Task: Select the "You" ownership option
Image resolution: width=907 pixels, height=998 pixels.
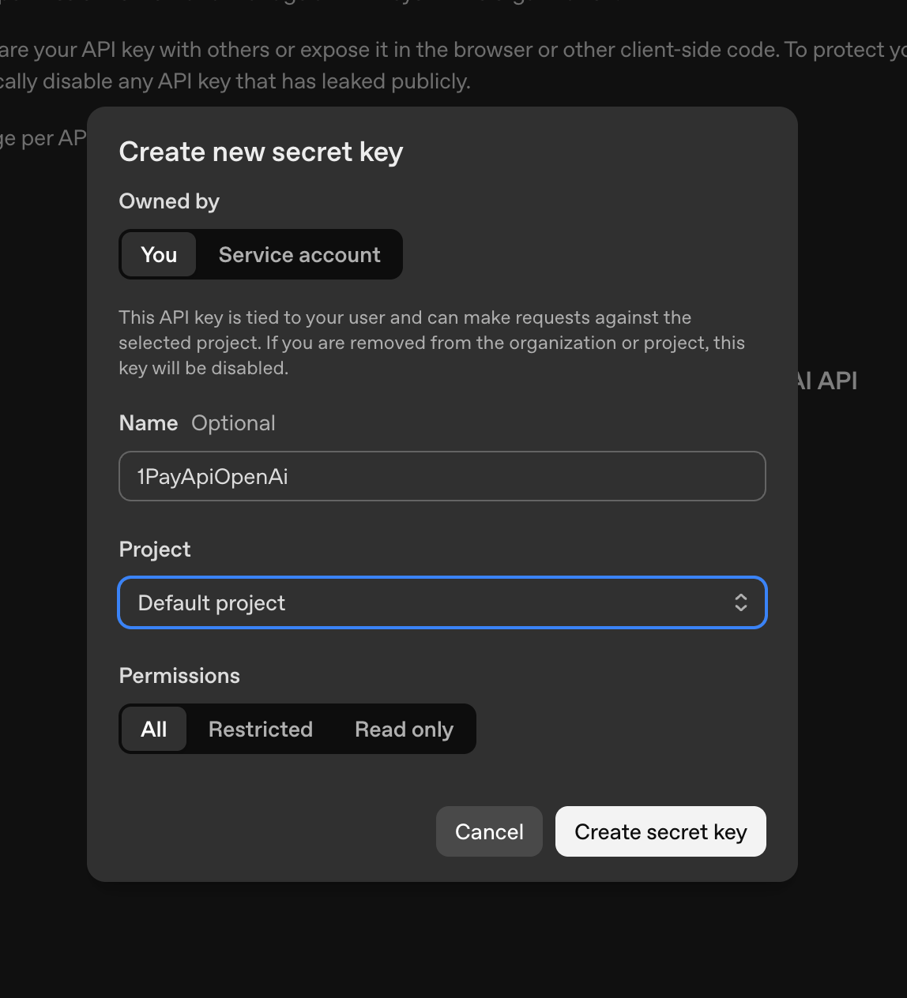Action: [x=159, y=254]
